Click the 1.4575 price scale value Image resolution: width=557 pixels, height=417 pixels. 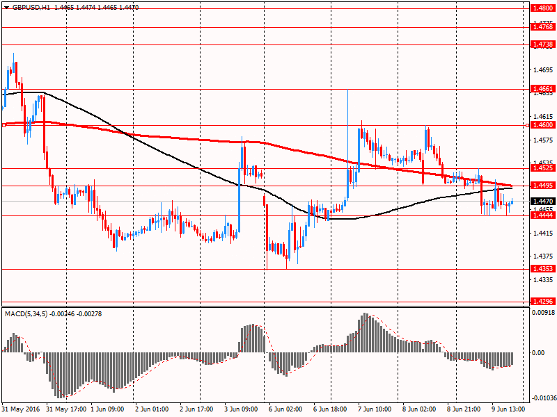(544, 140)
